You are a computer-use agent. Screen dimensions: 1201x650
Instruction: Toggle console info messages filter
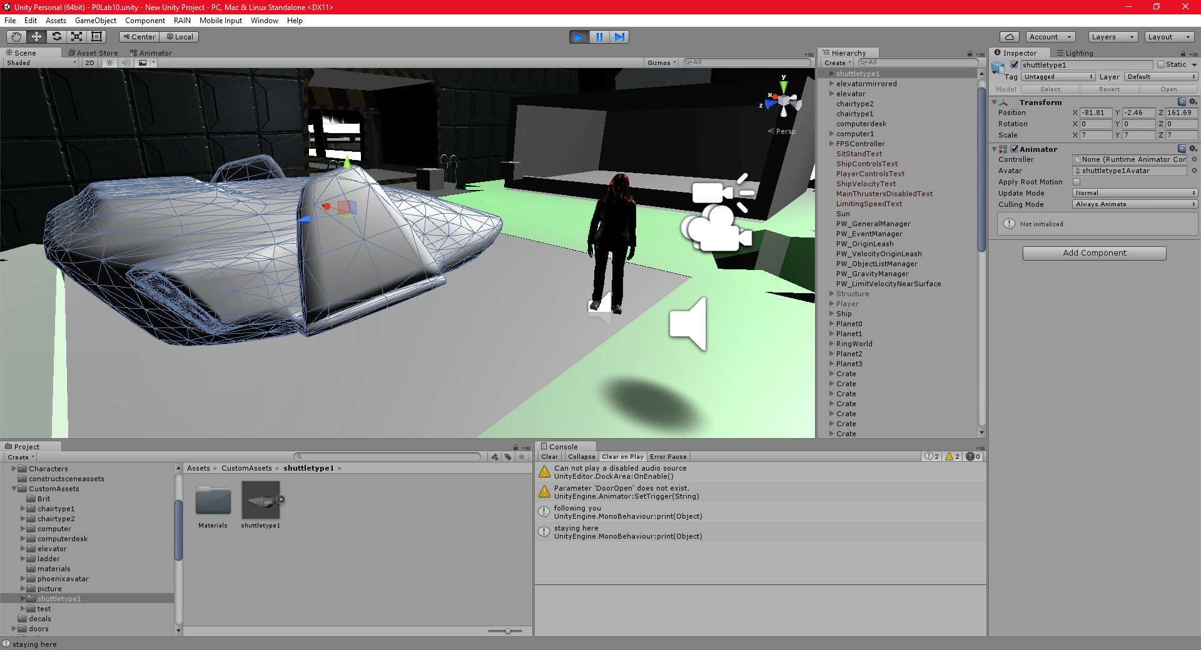[931, 457]
